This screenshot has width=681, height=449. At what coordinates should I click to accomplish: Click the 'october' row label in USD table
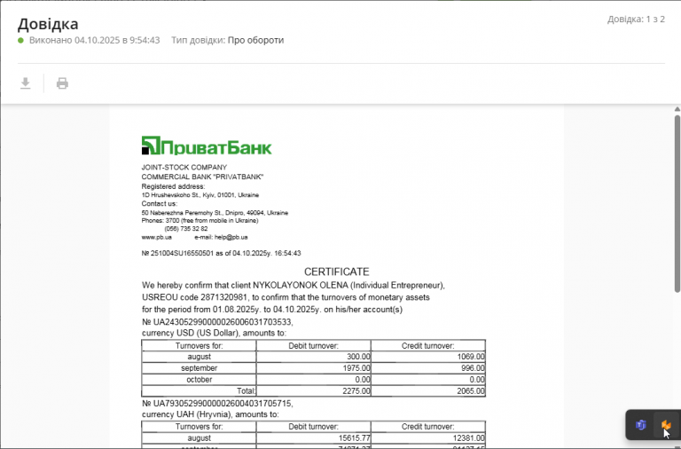click(200, 380)
